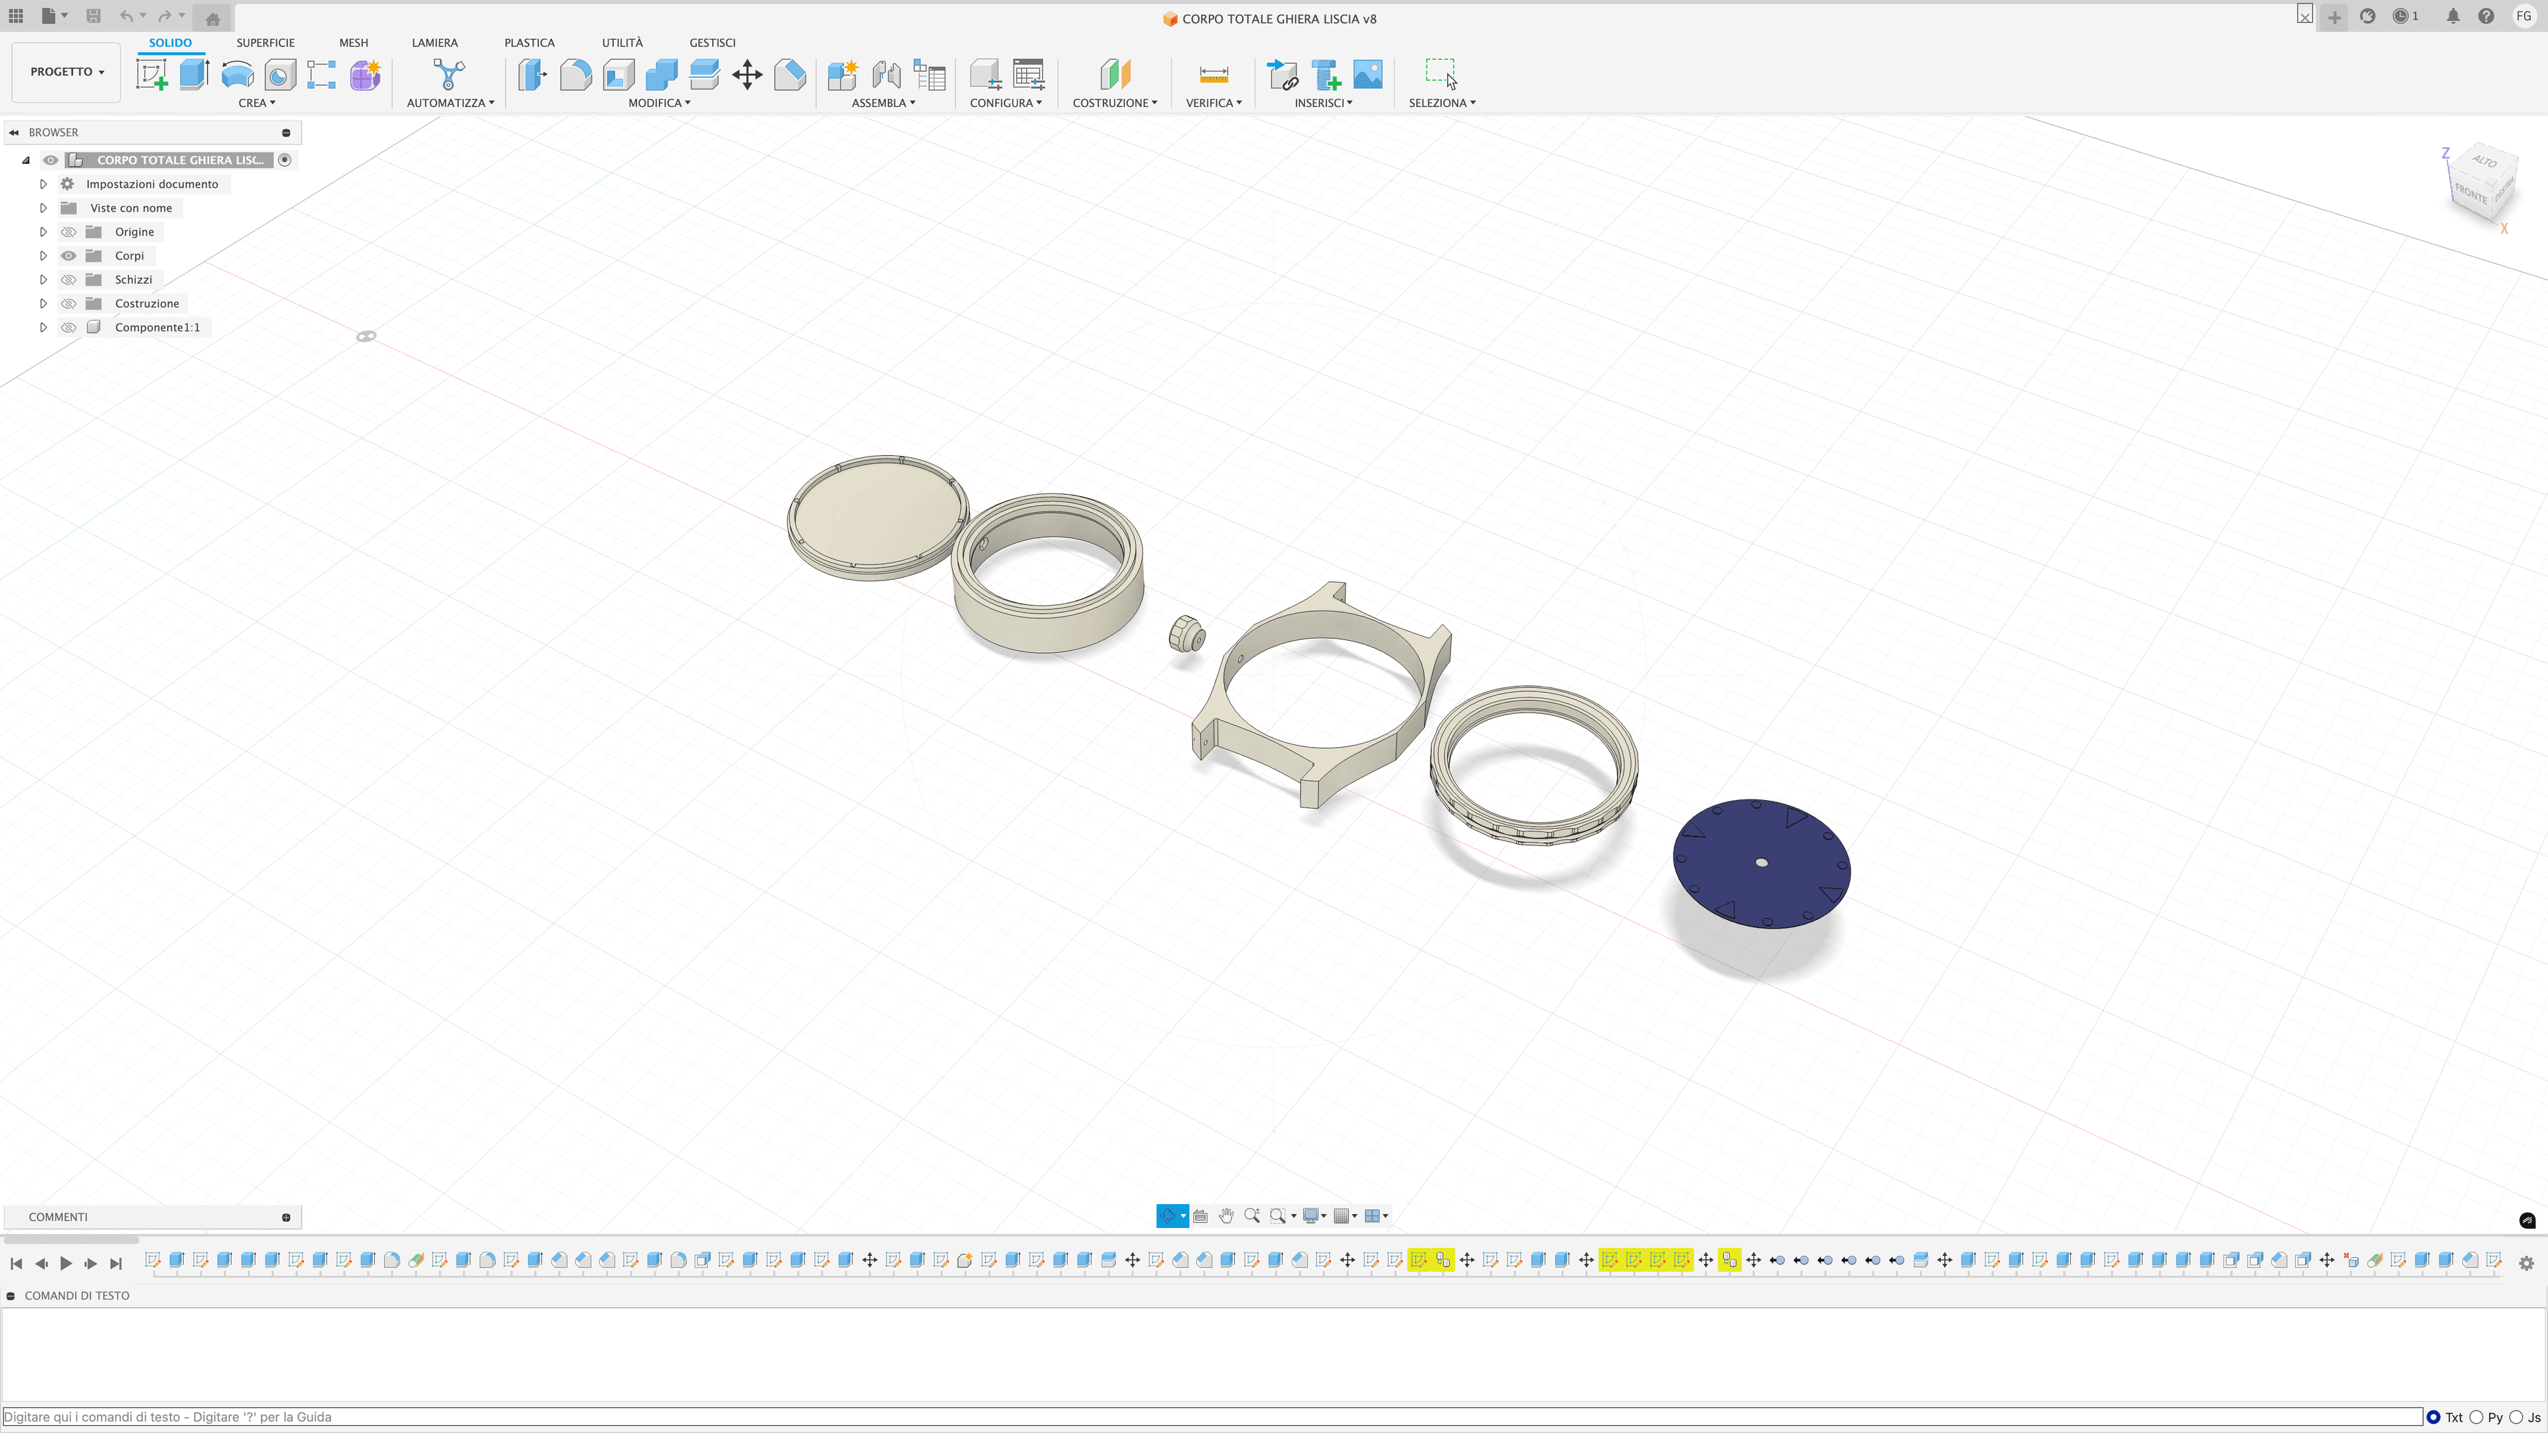Expand the Componente1:1 tree item
The width and height of the screenshot is (2548, 1433).
point(42,326)
